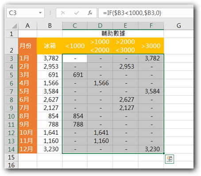
Task: Click cell B8 with value 2,627
Action: (x=50, y=100)
